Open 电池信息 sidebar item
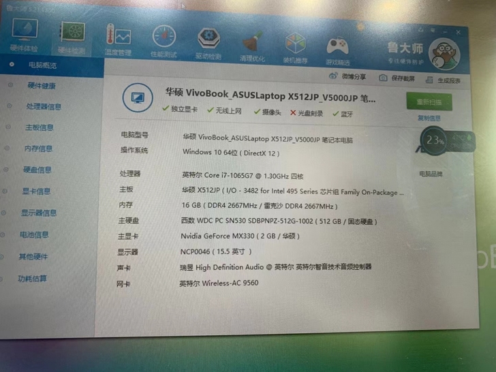 (34, 234)
